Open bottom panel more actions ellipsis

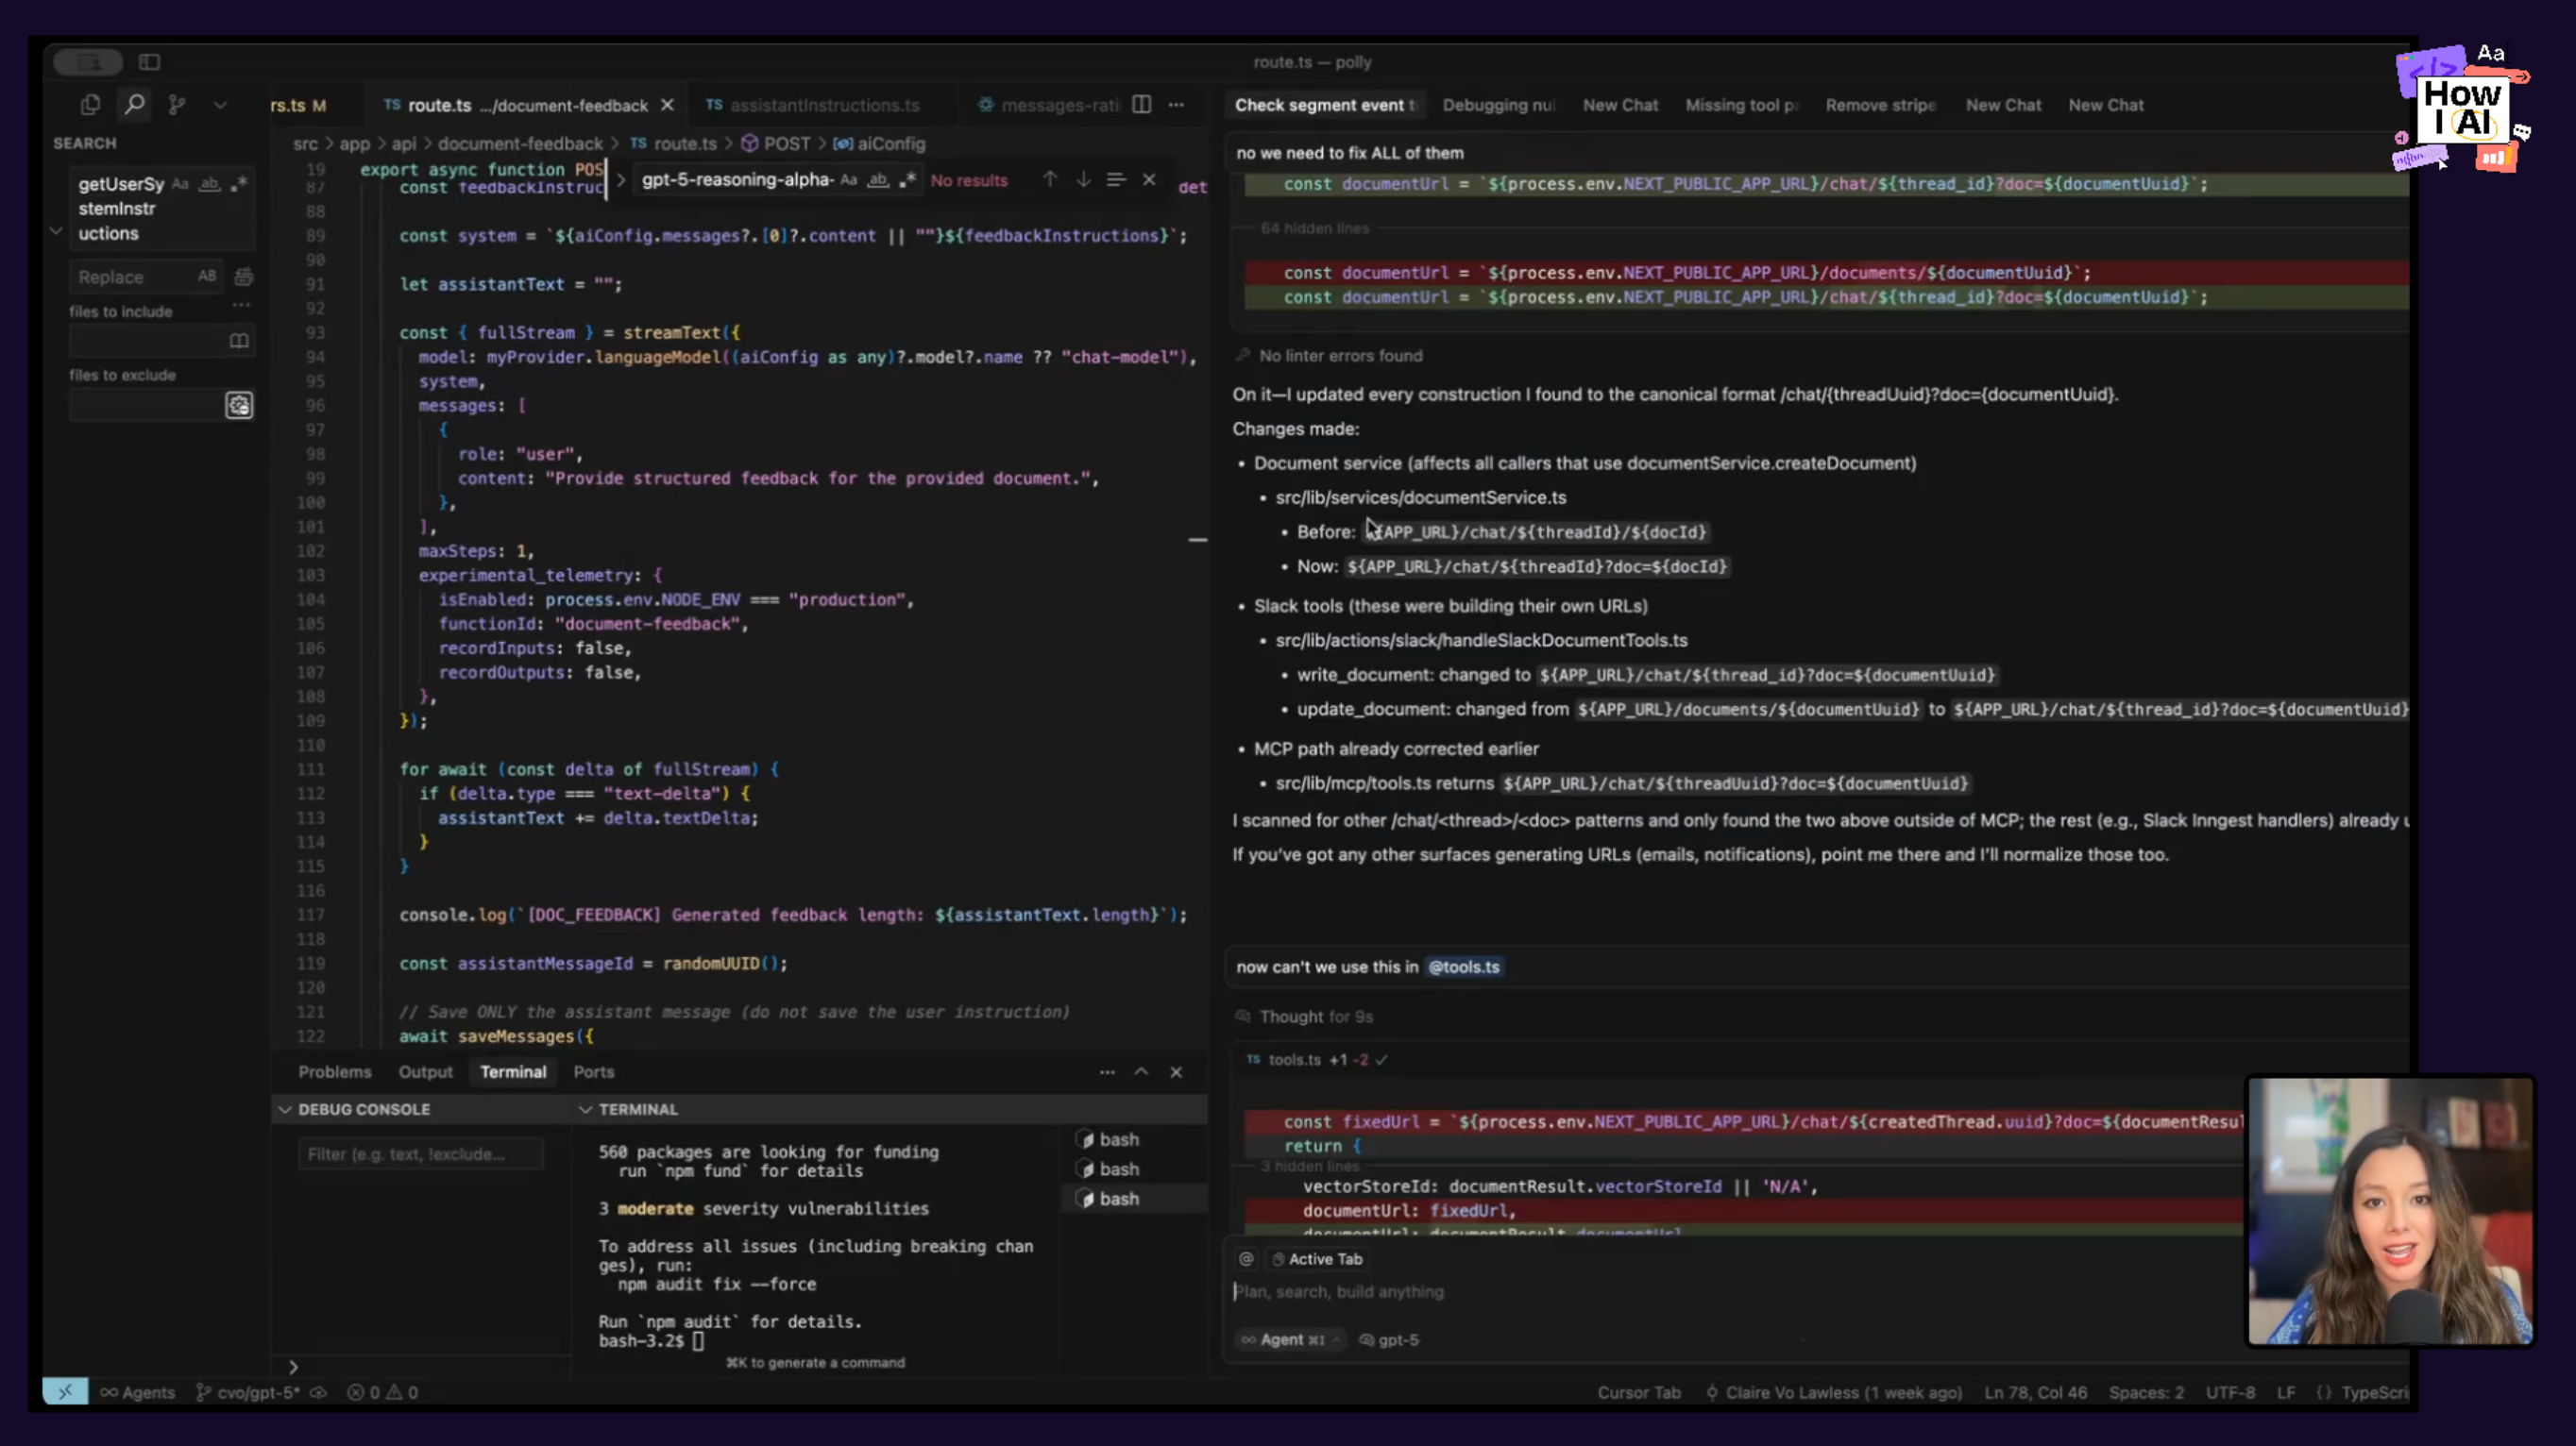[x=1107, y=1071]
